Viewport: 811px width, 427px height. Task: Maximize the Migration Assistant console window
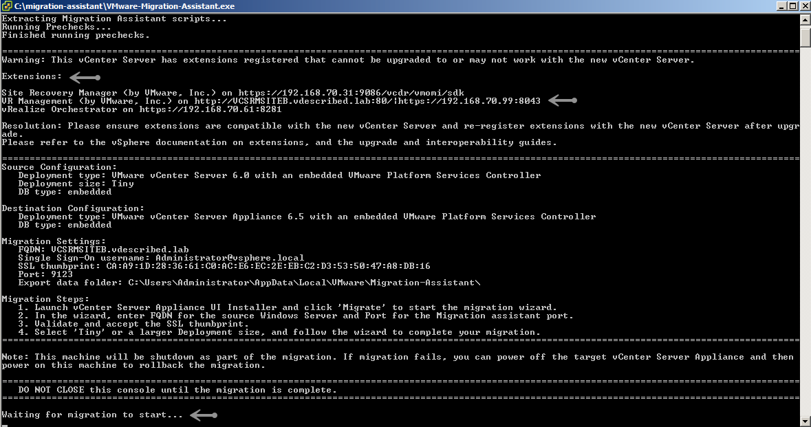793,6
